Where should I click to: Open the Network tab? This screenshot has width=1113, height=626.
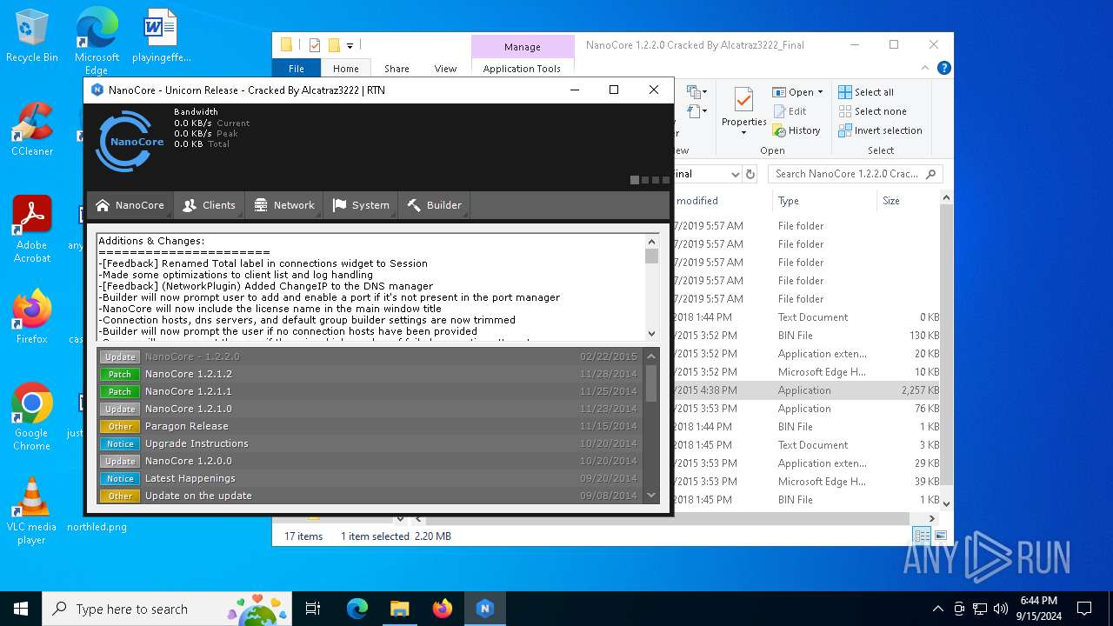point(283,205)
